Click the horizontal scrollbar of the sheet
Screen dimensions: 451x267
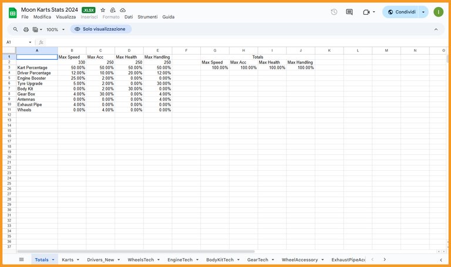tap(136, 252)
